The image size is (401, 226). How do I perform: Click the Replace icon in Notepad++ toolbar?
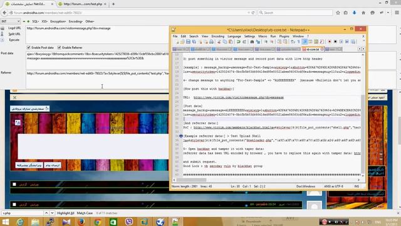tap(258, 42)
